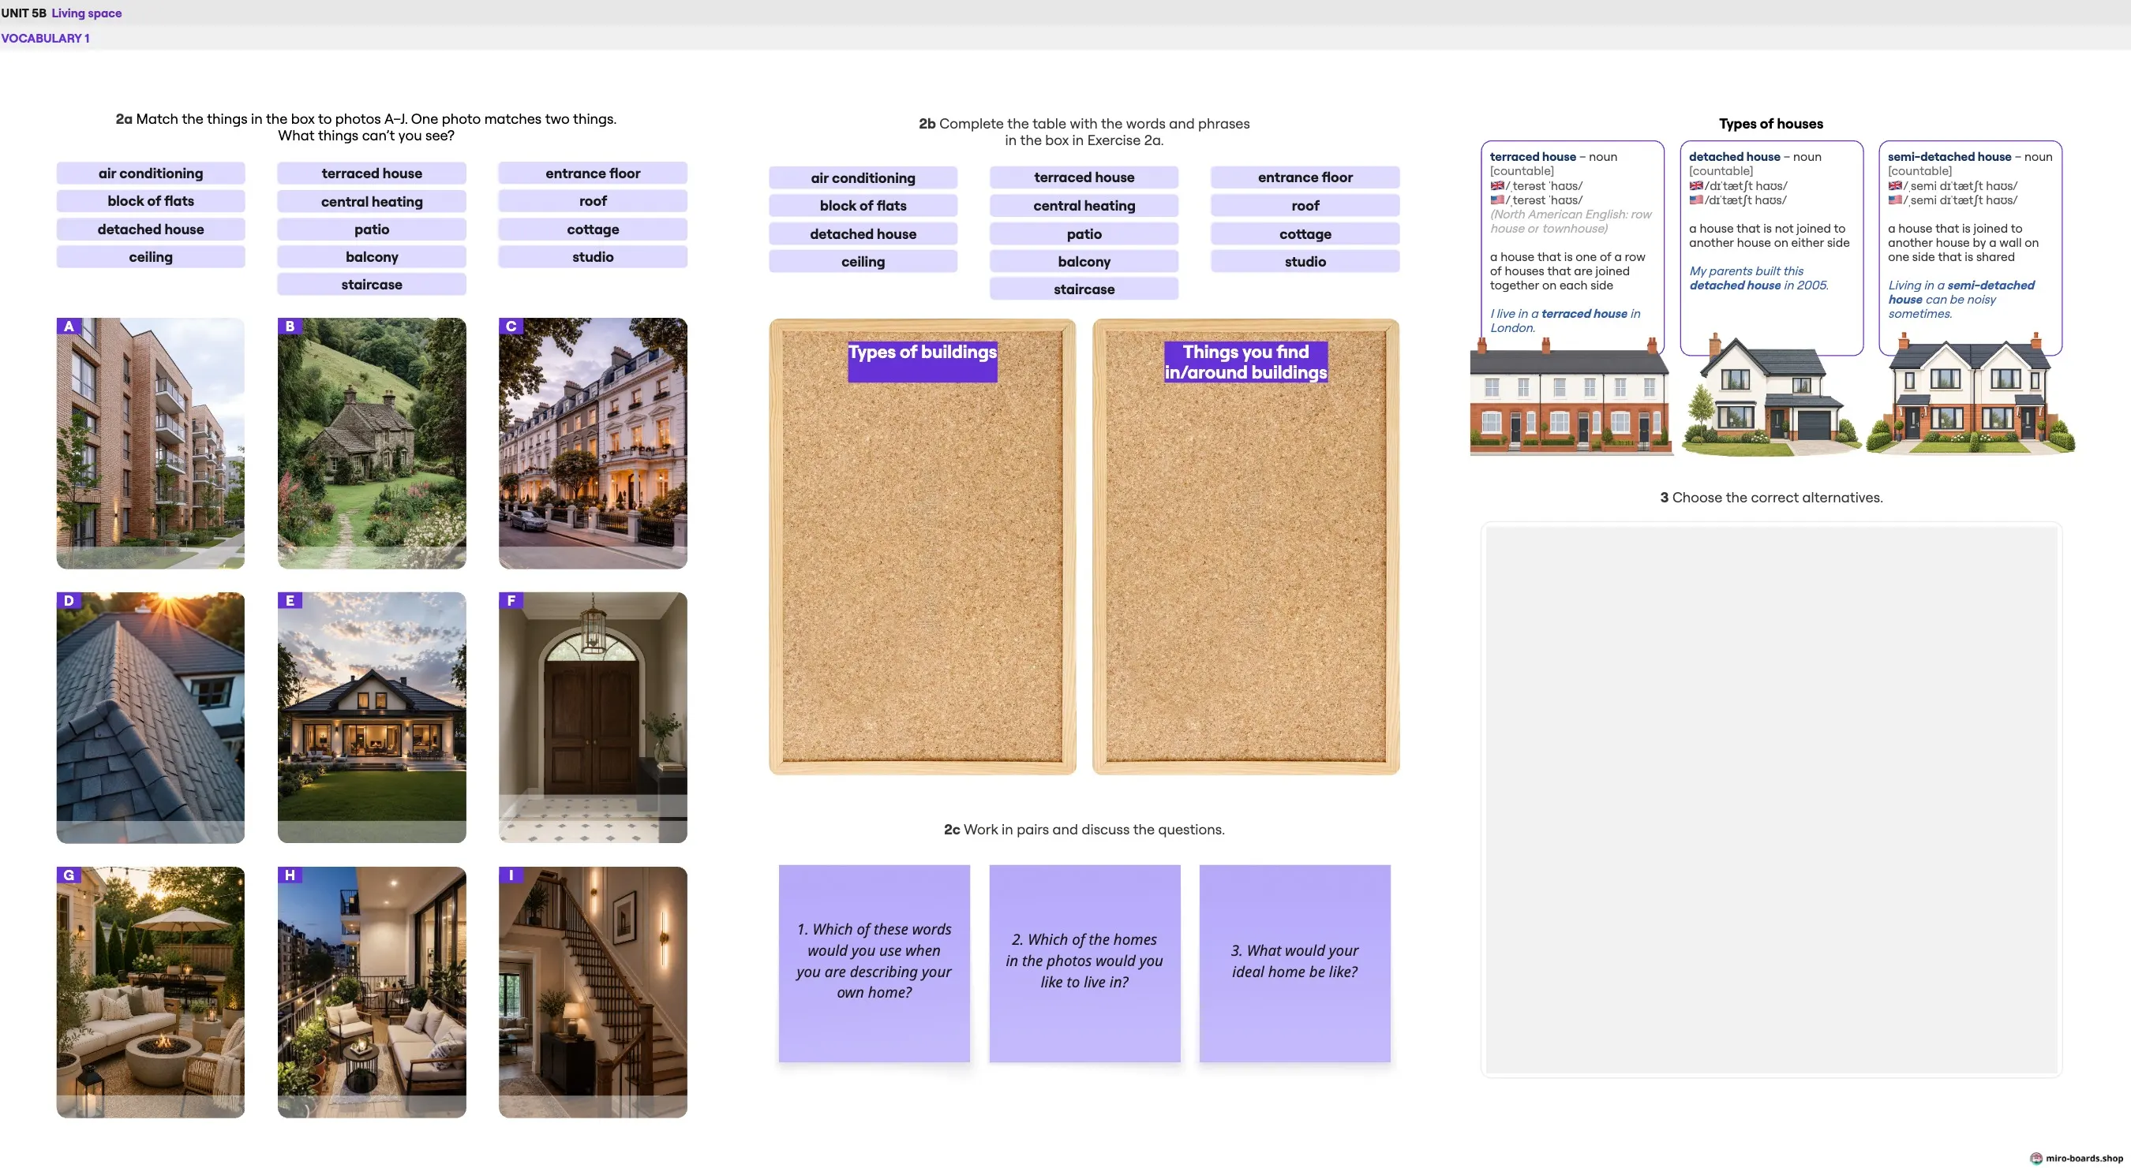Click 'roof' chip in exercise 2b box
This screenshot has height=1168, width=2131.
[x=1305, y=205]
